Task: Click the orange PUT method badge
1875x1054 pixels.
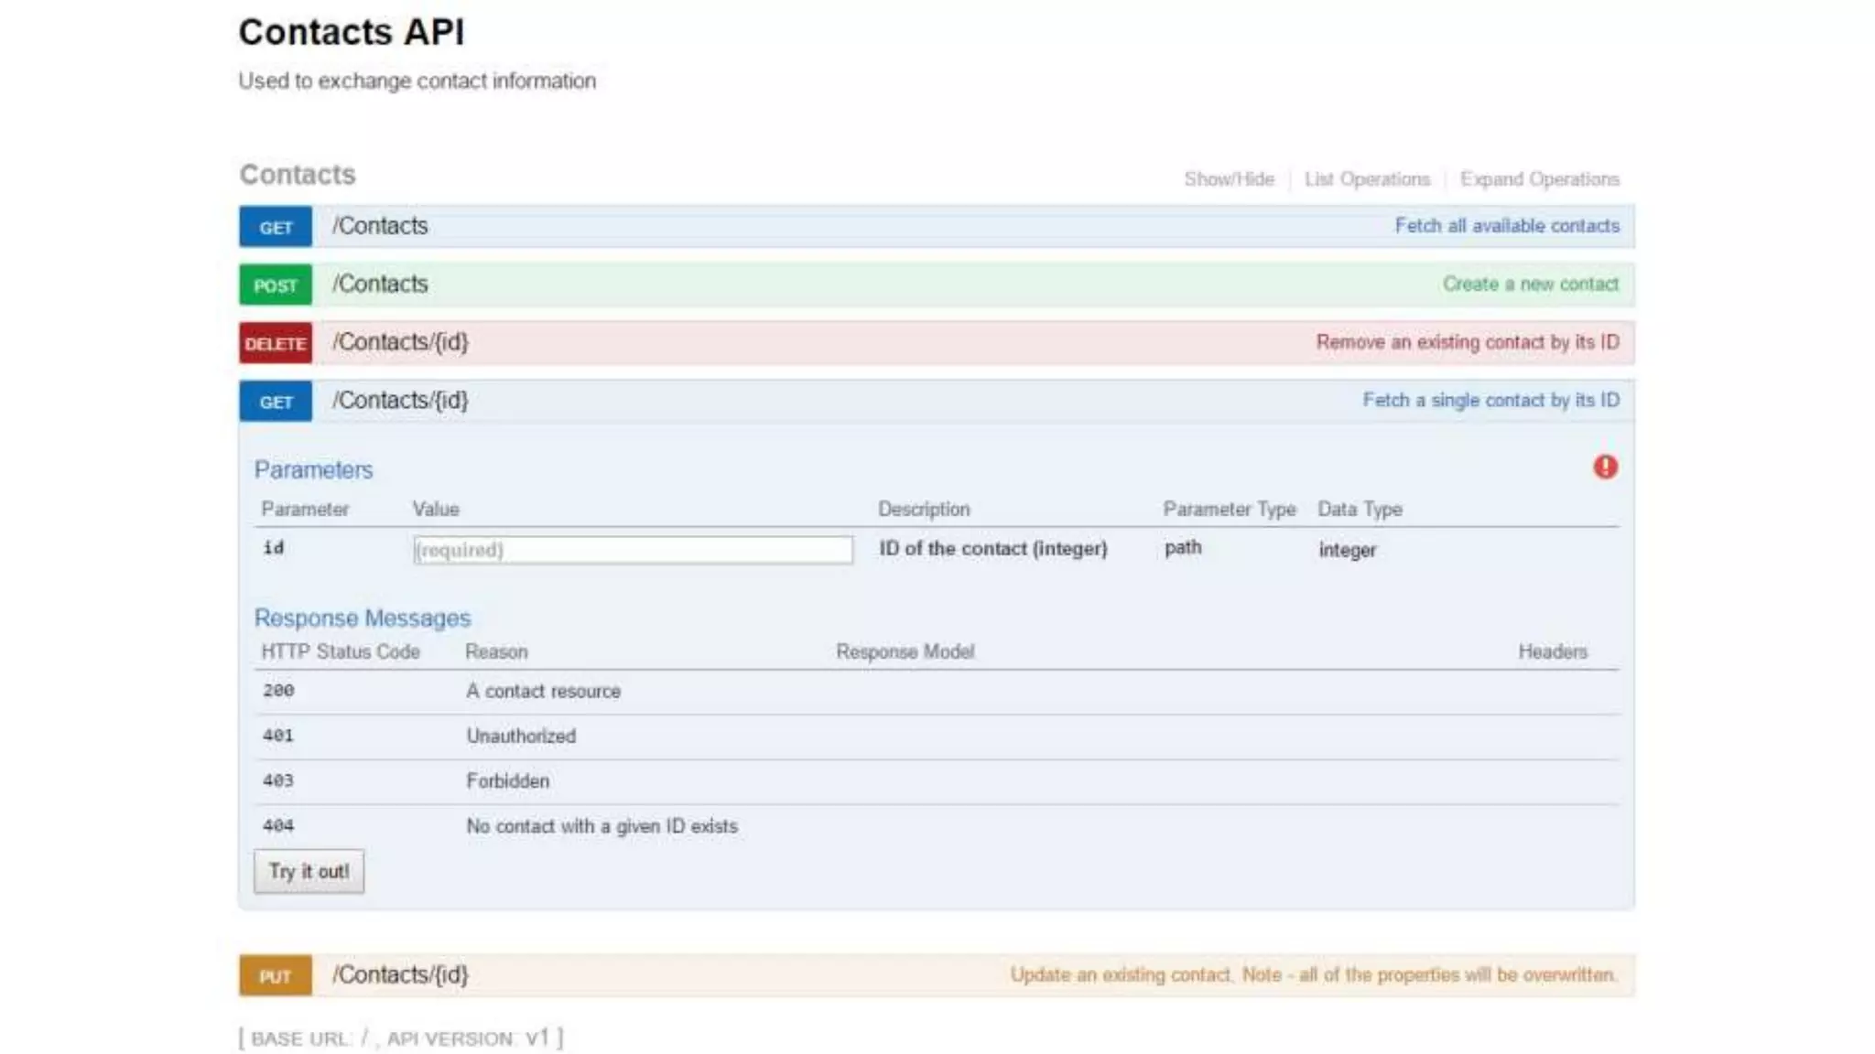Action: pos(276,976)
